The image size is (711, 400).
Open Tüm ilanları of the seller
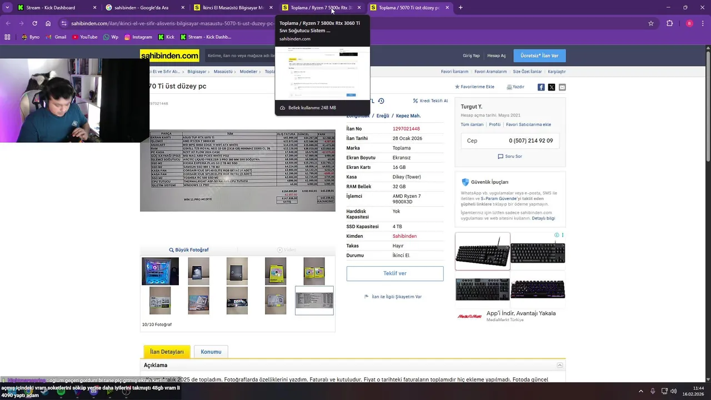(472, 124)
